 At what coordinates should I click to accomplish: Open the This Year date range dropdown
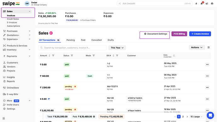click(117, 48)
